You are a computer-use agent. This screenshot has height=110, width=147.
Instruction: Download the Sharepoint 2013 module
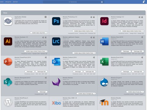tap(43, 92)
